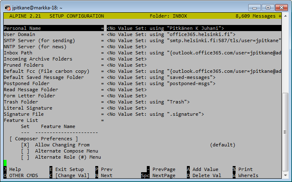Click the "Trash" folder value
Image resolution: width=292 pixels, height=182 pixels.
tap(177, 102)
